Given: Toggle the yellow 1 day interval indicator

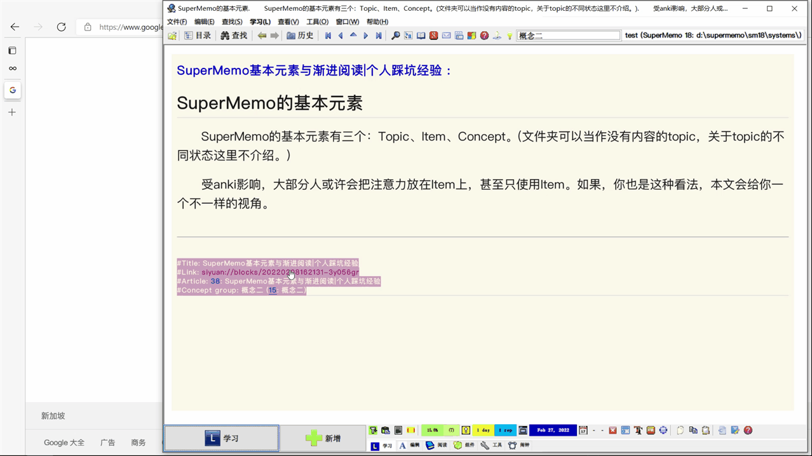Looking at the screenshot, I should pyautogui.click(x=483, y=430).
